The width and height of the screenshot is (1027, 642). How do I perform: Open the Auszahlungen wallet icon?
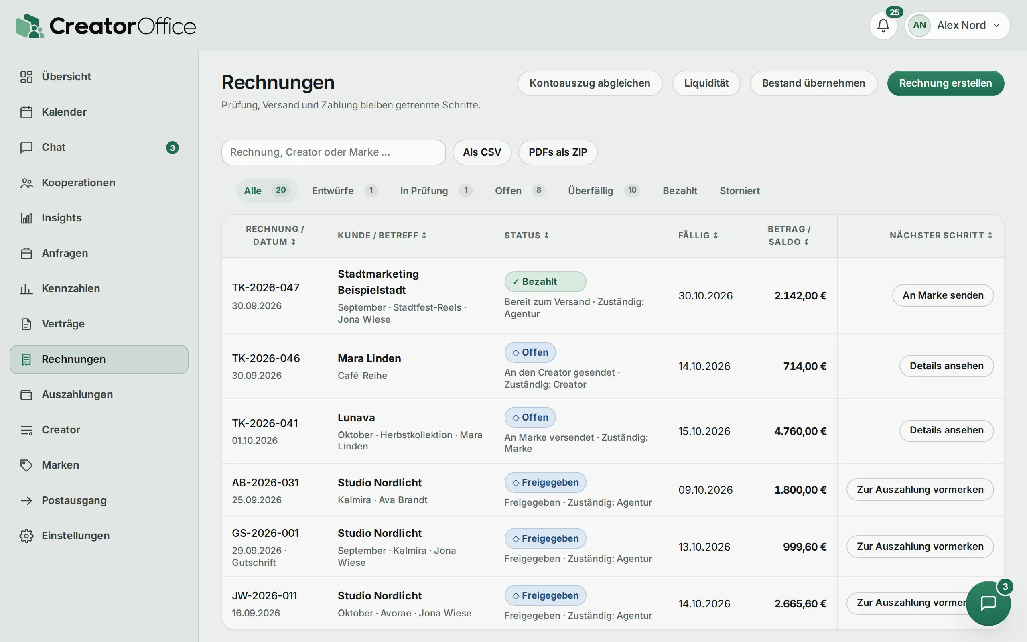[x=26, y=394]
